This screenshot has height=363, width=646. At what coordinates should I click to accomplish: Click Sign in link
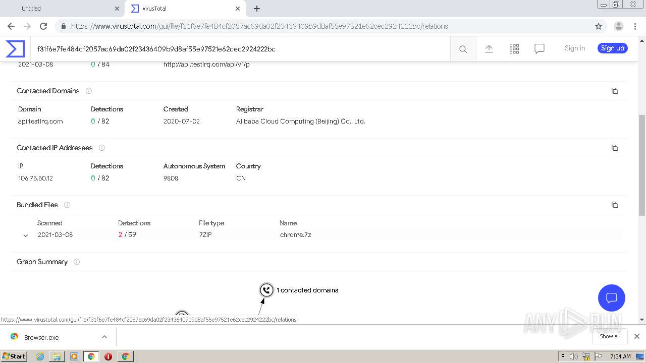coord(575,48)
